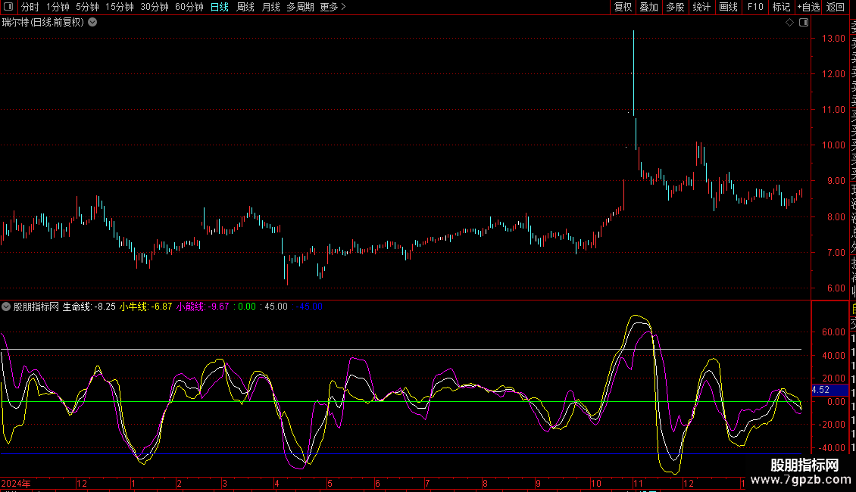
Task: Switch to the 分时 intraday view
Action: tap(30, 7)
